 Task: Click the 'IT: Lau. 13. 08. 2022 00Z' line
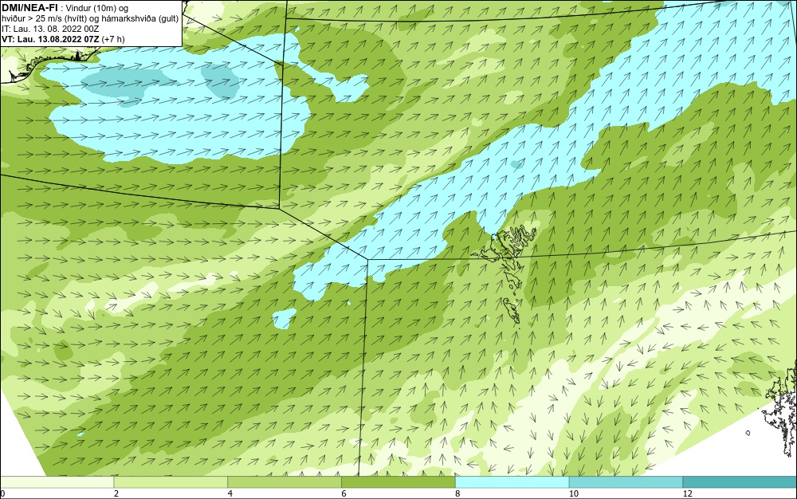50,29
